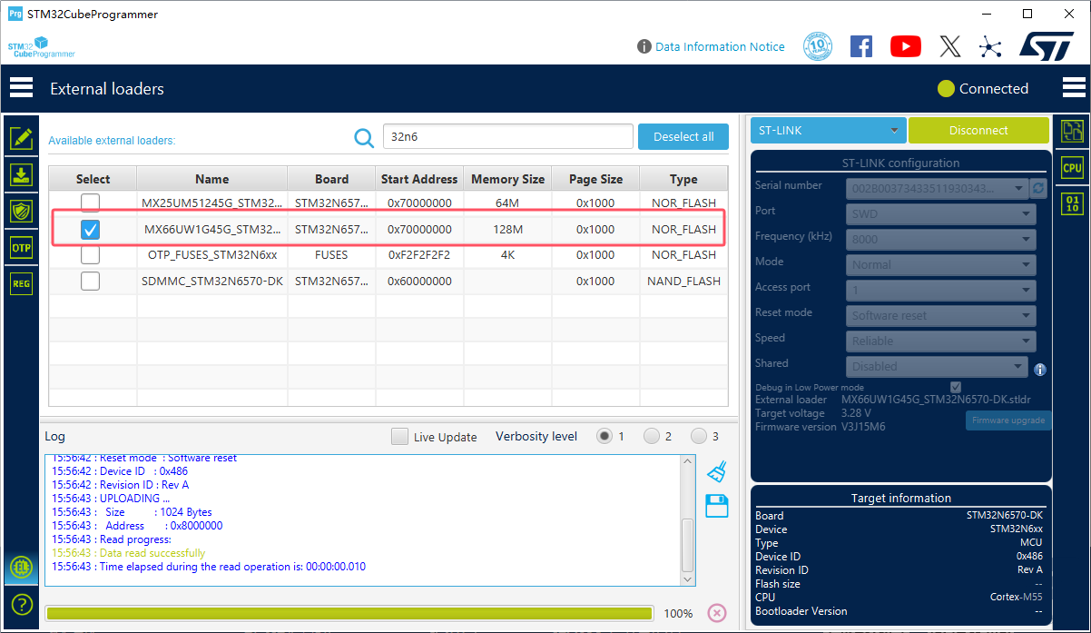Open the CPU panel on right sidebar
Image resolution: width=1091 pixels, height=633 pixels.
pyautogui.click(x=1073, y=167)
